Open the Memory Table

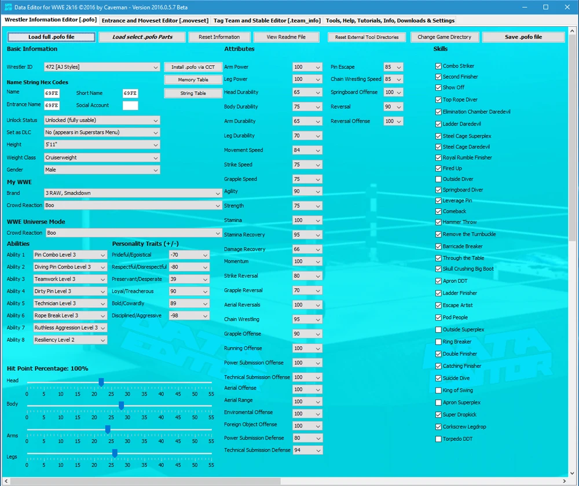(x=193, y=80)
